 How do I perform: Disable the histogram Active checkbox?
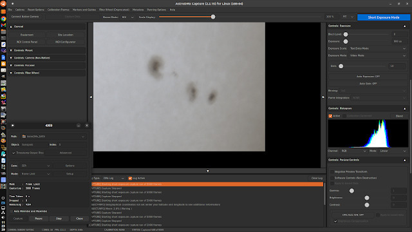[330, 116]
